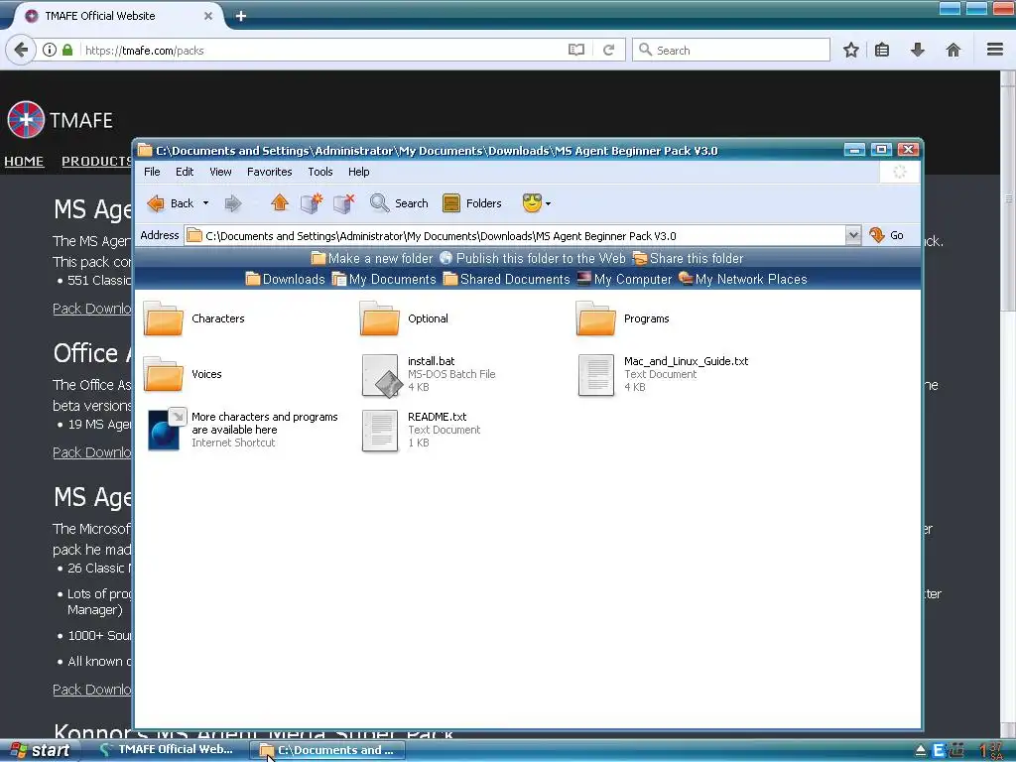Screen dimensions: 1016x762
Task: Click the blue E tray icon
Action: 939,751
